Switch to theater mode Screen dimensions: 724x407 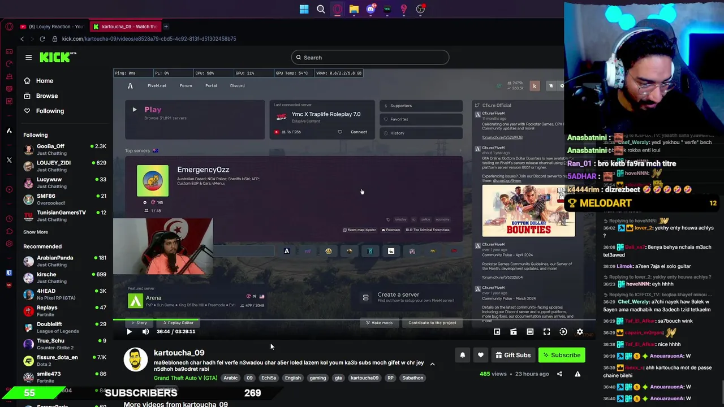530,332
